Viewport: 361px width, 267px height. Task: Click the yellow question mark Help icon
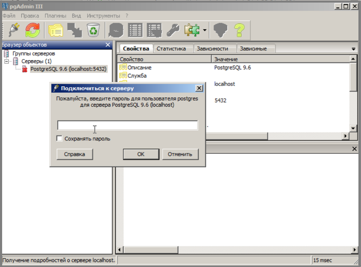pyautogui.click(x=239, y=30)
